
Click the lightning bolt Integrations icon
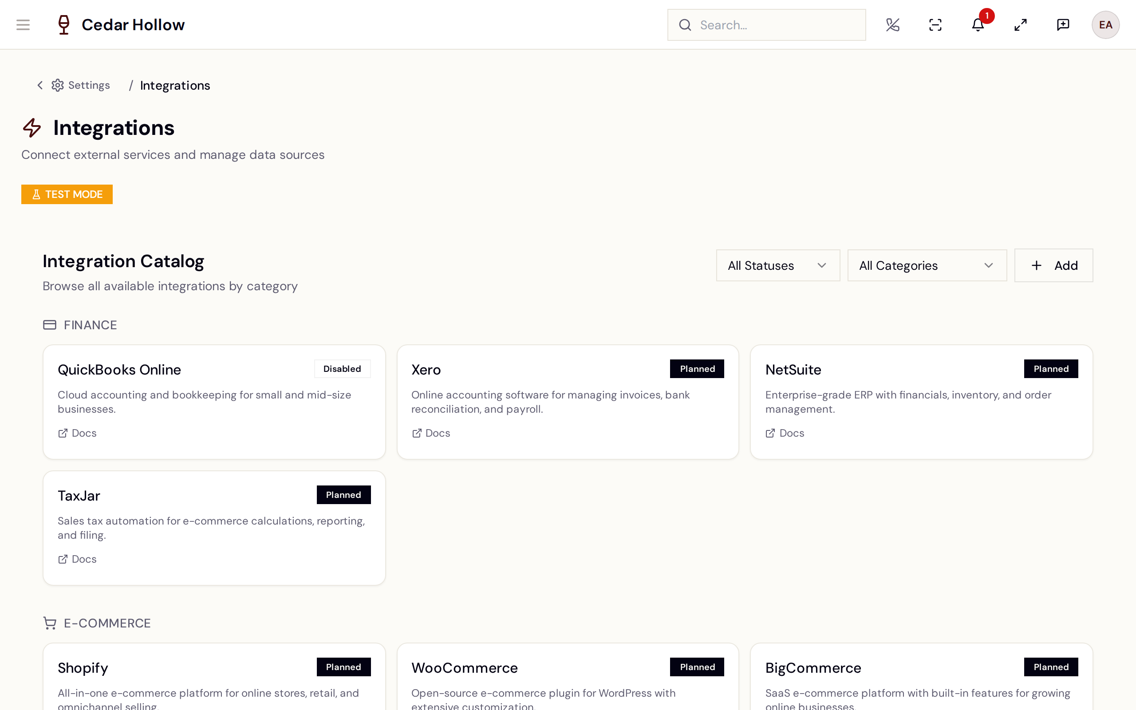coord(32,128)
